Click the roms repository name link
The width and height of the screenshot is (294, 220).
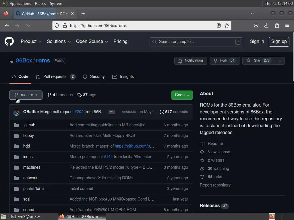point(43,61)
